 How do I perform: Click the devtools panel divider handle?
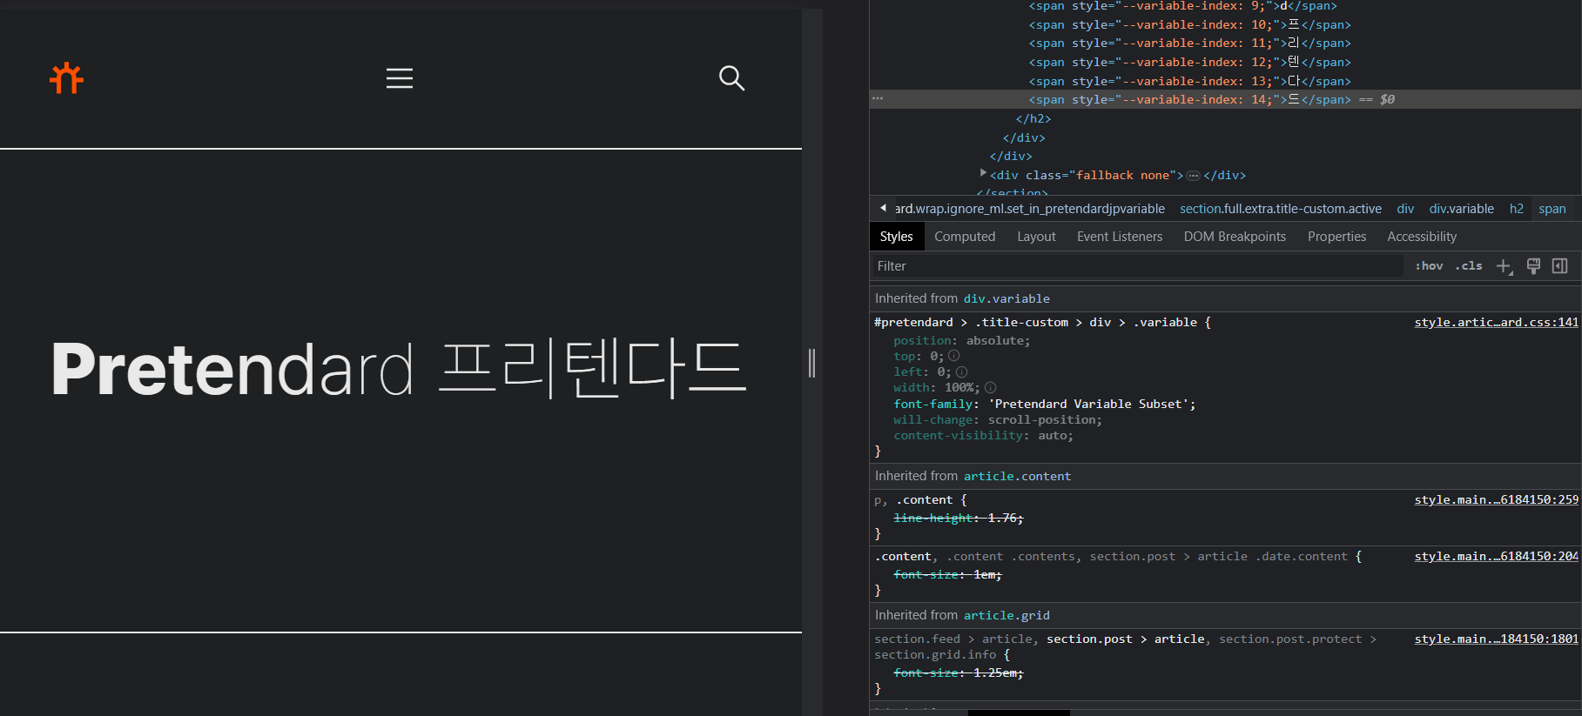point(811,363)
